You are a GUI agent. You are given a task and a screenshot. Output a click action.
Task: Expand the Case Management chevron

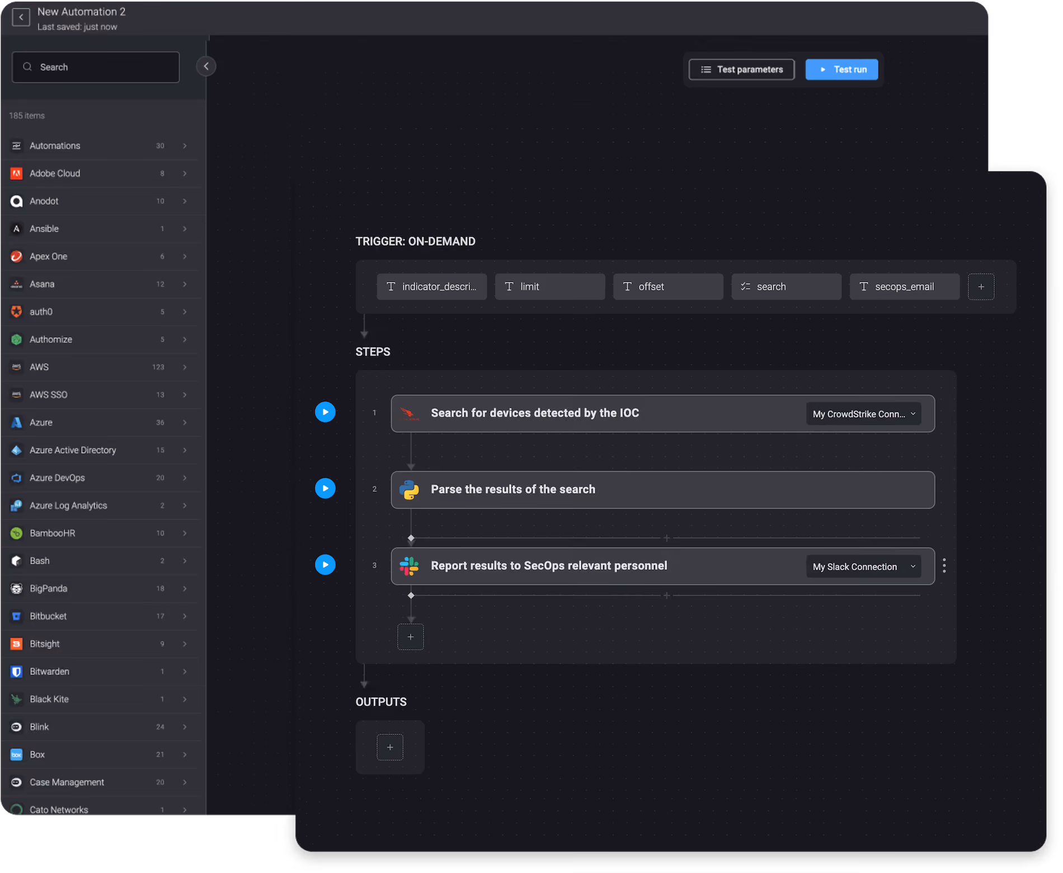[x=185, y=782]
